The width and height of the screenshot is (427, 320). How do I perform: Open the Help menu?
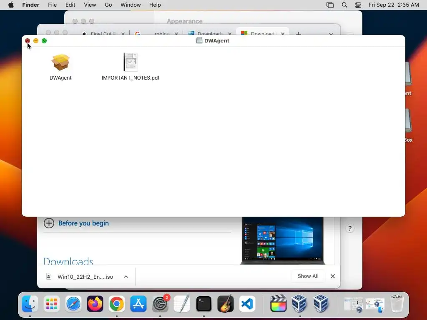155,5
